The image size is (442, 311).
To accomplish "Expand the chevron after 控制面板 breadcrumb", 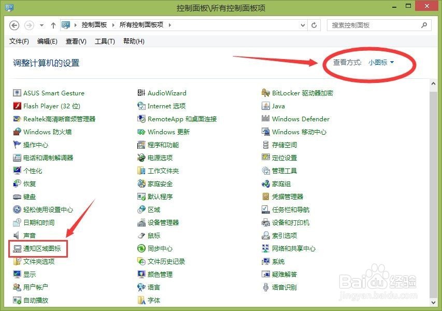I will click(x=113, y=25).
